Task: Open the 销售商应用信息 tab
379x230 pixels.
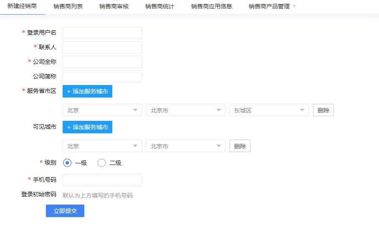Action: tap(212, 7)
